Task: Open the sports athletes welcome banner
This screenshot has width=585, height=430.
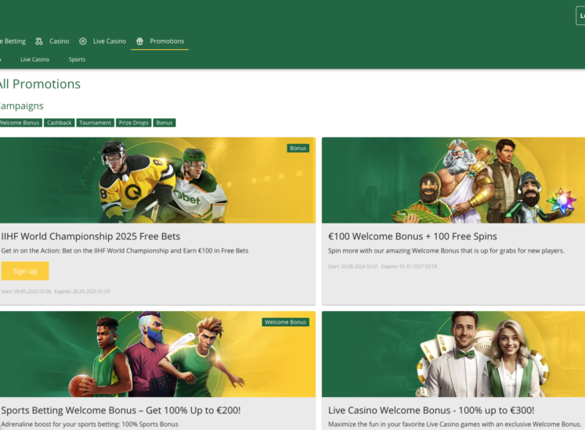Action: [x=157, y=354]
